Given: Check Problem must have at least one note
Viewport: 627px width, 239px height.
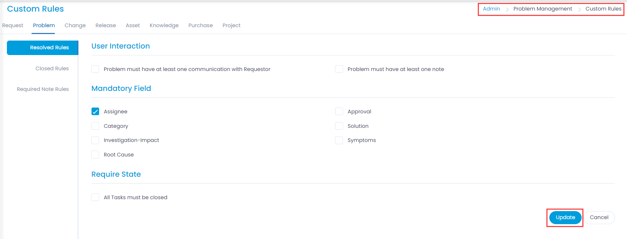Looking at the screenshot, I should pos(339,69).
